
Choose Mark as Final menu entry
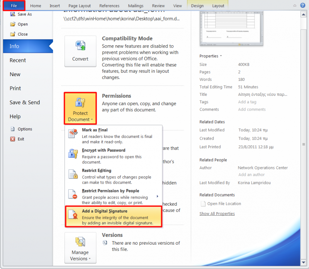tap(114, 136)
